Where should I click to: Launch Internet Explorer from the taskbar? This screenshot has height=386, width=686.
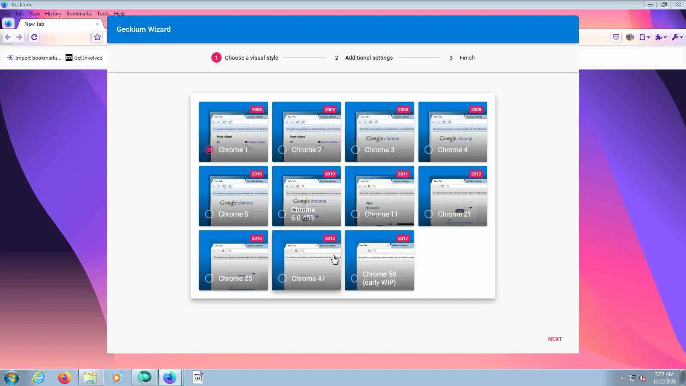coord(39,378)
